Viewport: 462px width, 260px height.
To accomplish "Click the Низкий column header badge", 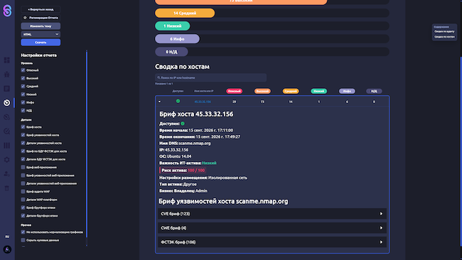I will [x=318, y=91].
